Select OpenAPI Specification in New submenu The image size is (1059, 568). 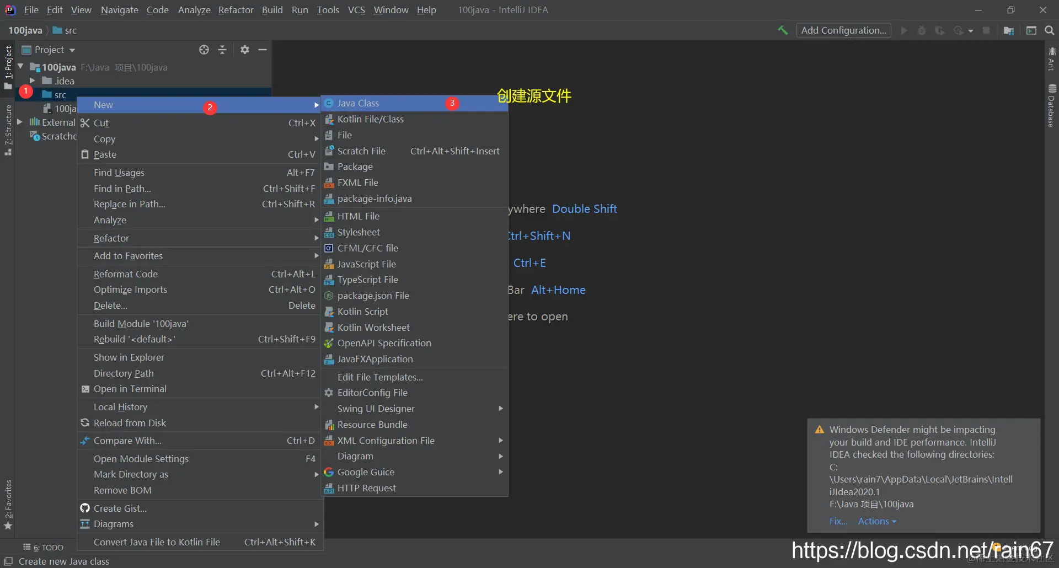click(415, 343)
